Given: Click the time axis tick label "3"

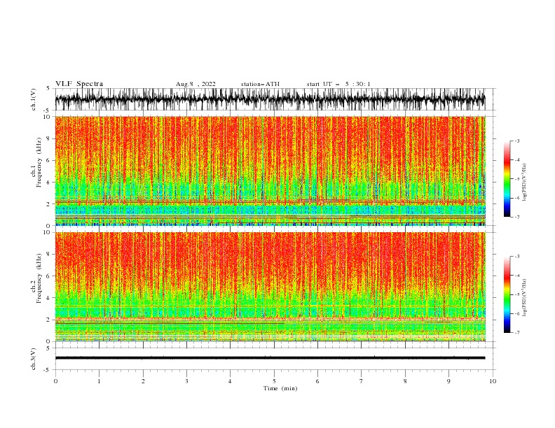Looking at the screenshot, I should tap(186, 381).
